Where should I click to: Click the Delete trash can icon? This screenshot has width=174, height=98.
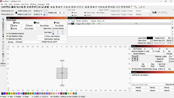[x=25, y=7]
